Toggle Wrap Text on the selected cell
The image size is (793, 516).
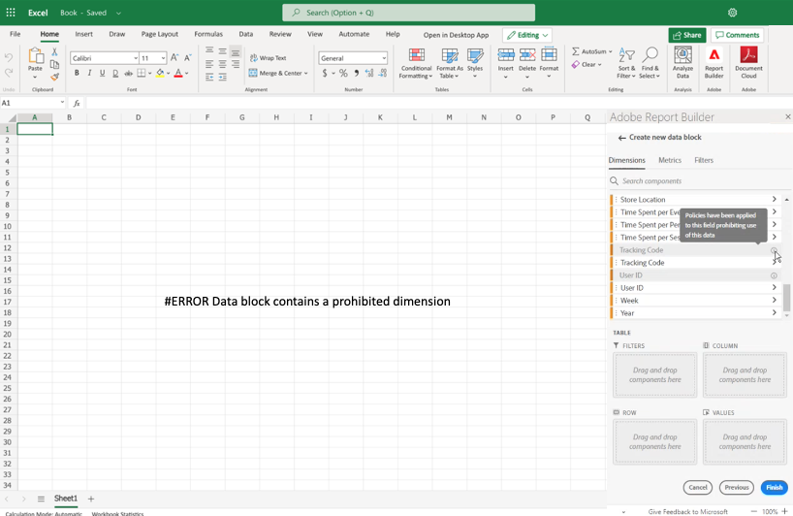[268, 58]
